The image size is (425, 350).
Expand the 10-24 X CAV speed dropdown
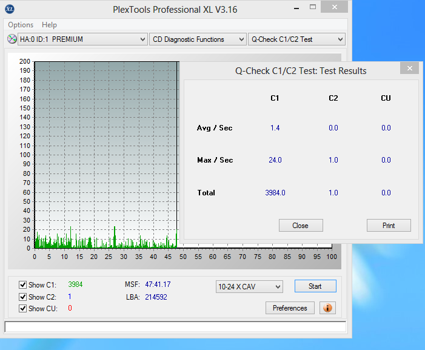click(249, 286)
